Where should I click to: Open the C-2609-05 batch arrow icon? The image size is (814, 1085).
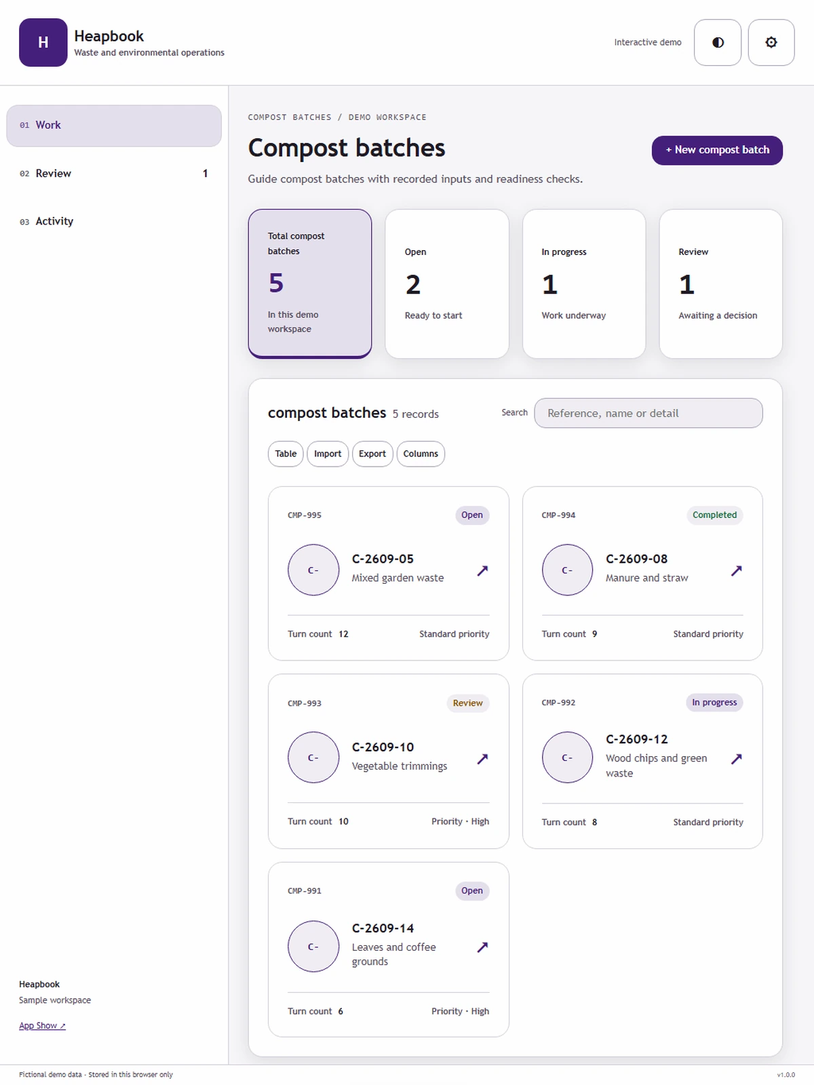pyautogui.click(x=482, y=570)
